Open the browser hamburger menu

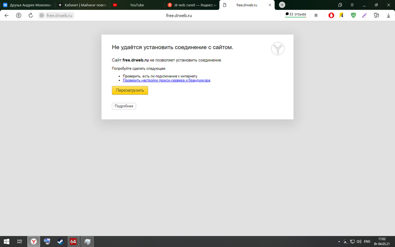click(x=352, y=5)
